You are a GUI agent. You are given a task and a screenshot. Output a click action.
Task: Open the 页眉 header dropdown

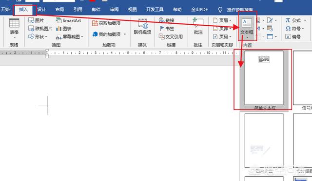[x=222, y=20]
